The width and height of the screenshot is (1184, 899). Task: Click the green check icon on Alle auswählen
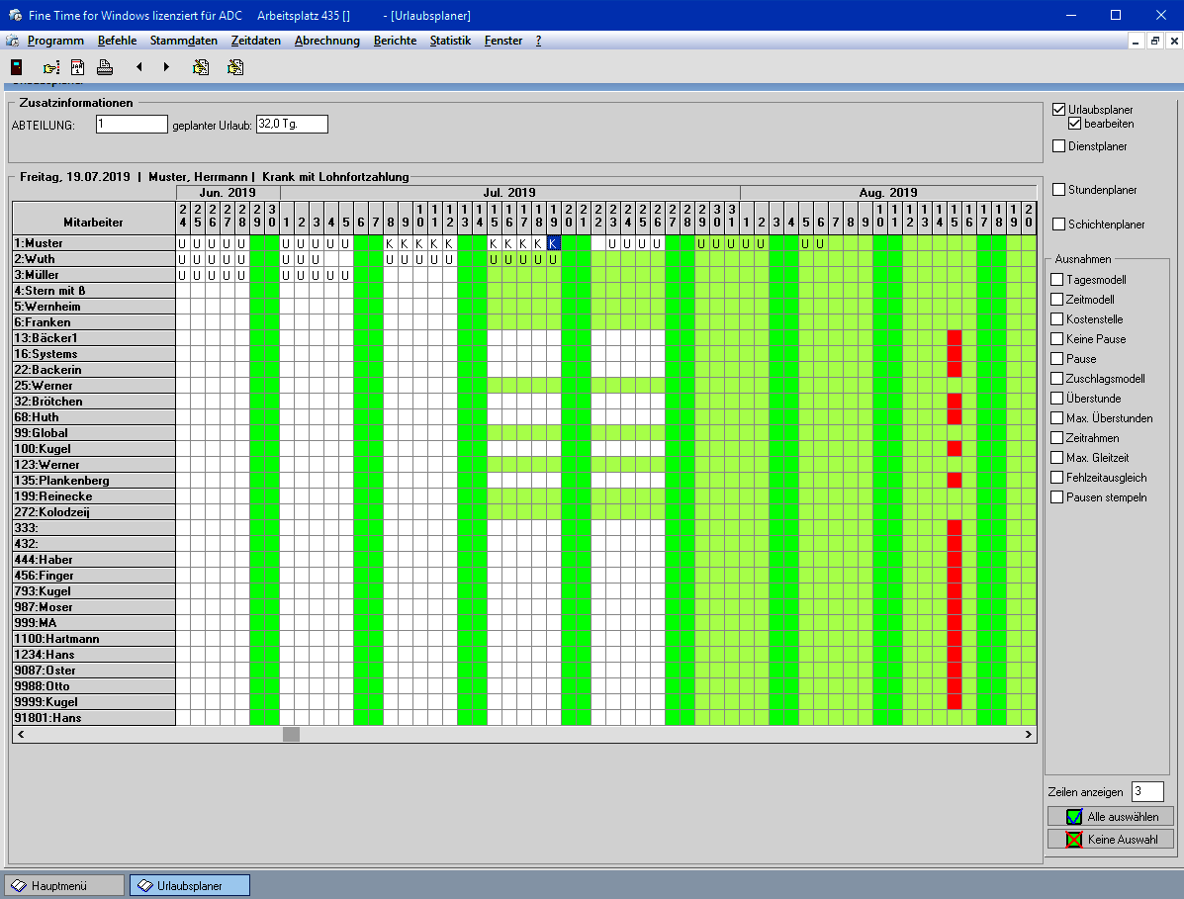point(1074,817)
